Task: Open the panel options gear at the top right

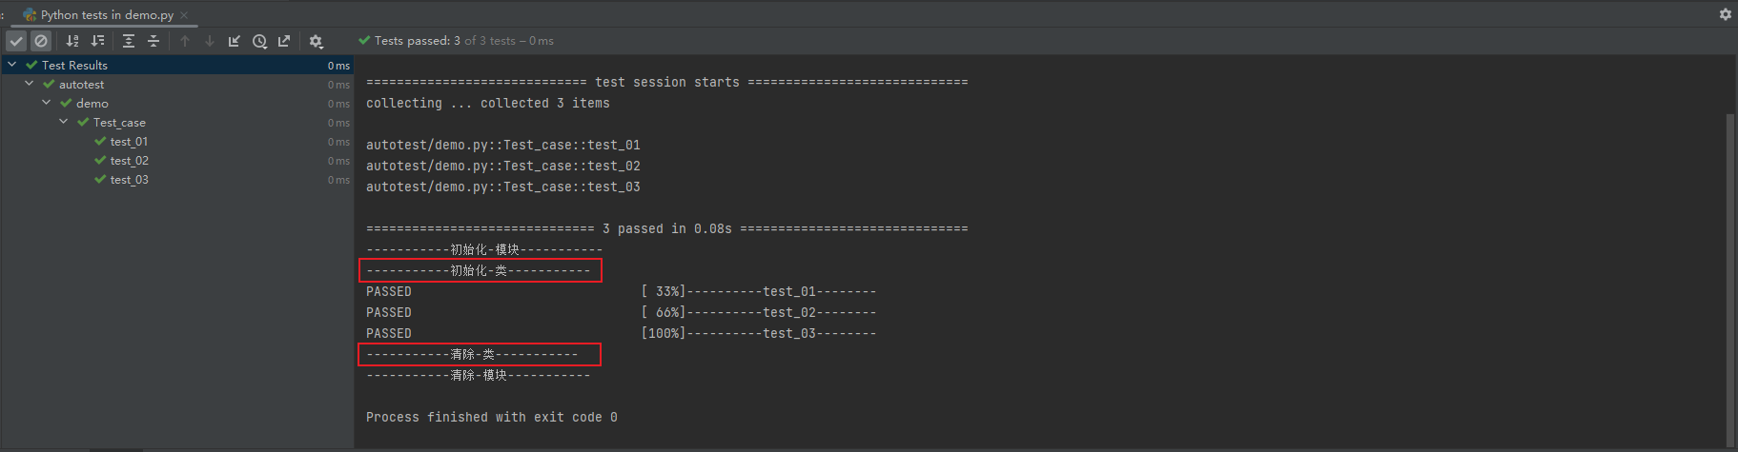Action: pos(1725,14)
